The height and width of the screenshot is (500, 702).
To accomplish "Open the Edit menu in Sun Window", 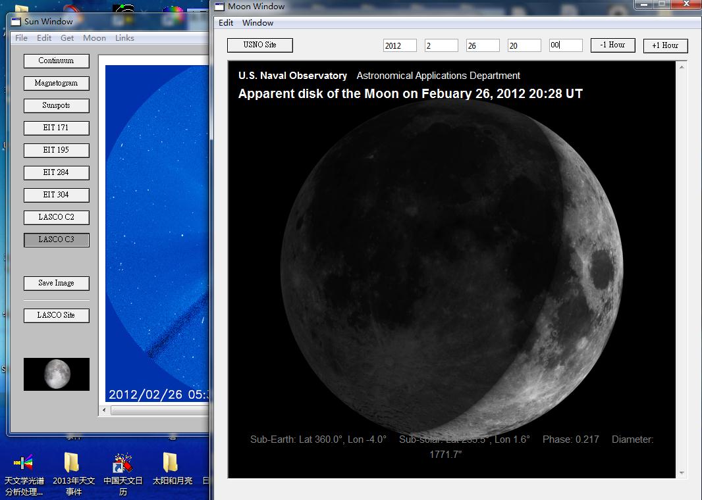I will (44, 38).
